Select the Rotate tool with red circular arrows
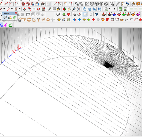The height and width of the screenshot is (137, 142). [39, 9]
